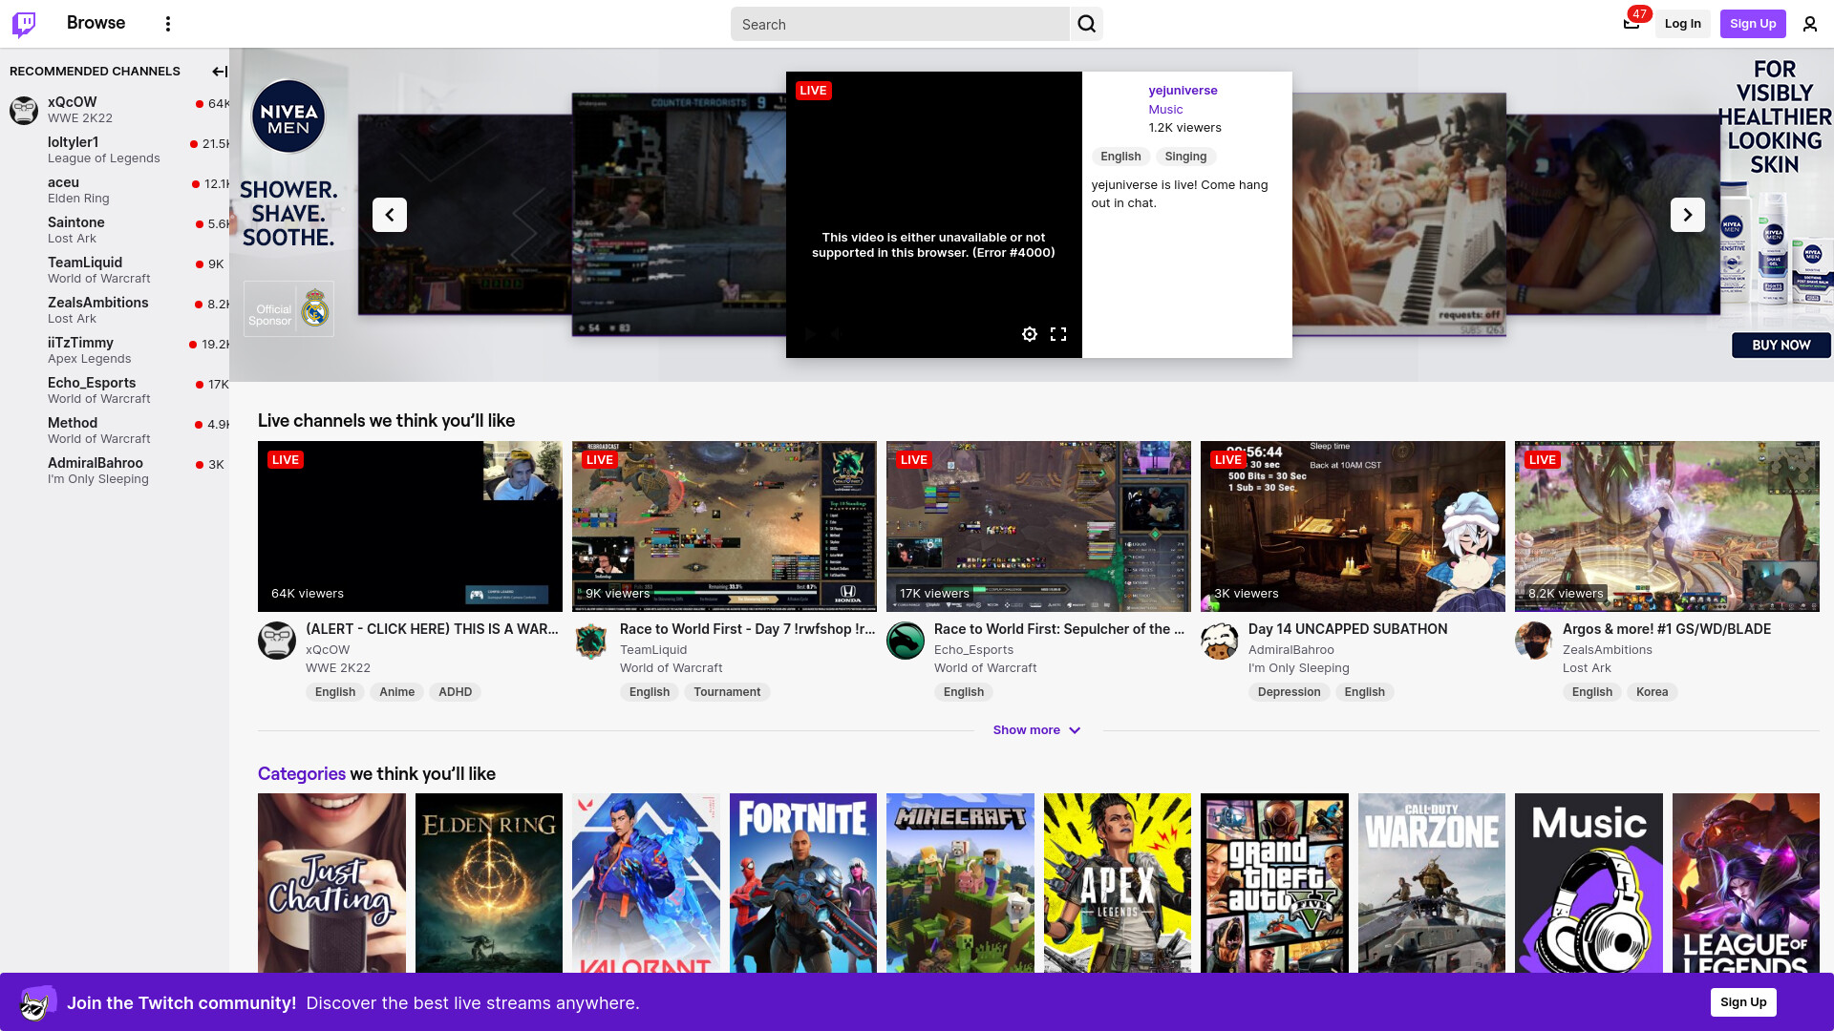Image resolution: width=1834 pixels, height=1031 pixels.
Task: Go to next featured stream
Action: (x=1688, y=215)
